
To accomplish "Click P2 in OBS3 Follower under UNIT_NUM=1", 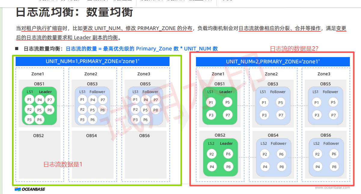I will (82, 109).
